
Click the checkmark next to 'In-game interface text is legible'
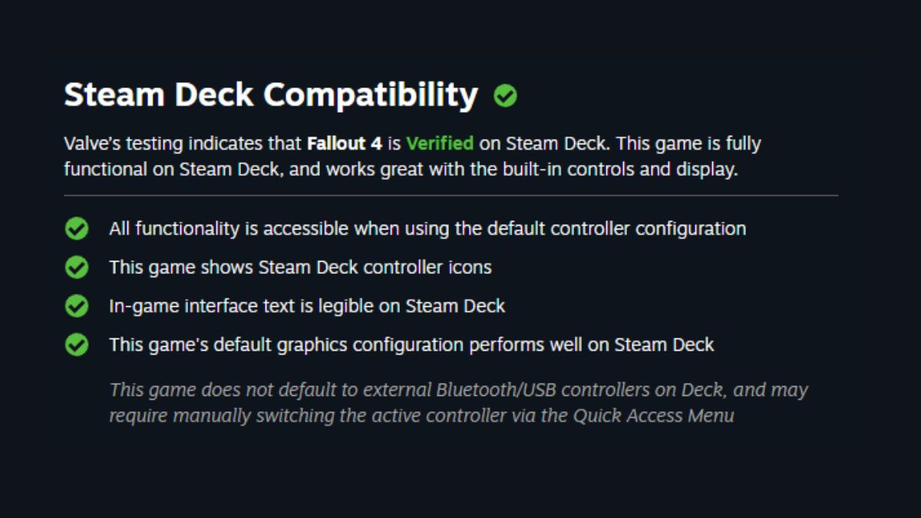76,306
